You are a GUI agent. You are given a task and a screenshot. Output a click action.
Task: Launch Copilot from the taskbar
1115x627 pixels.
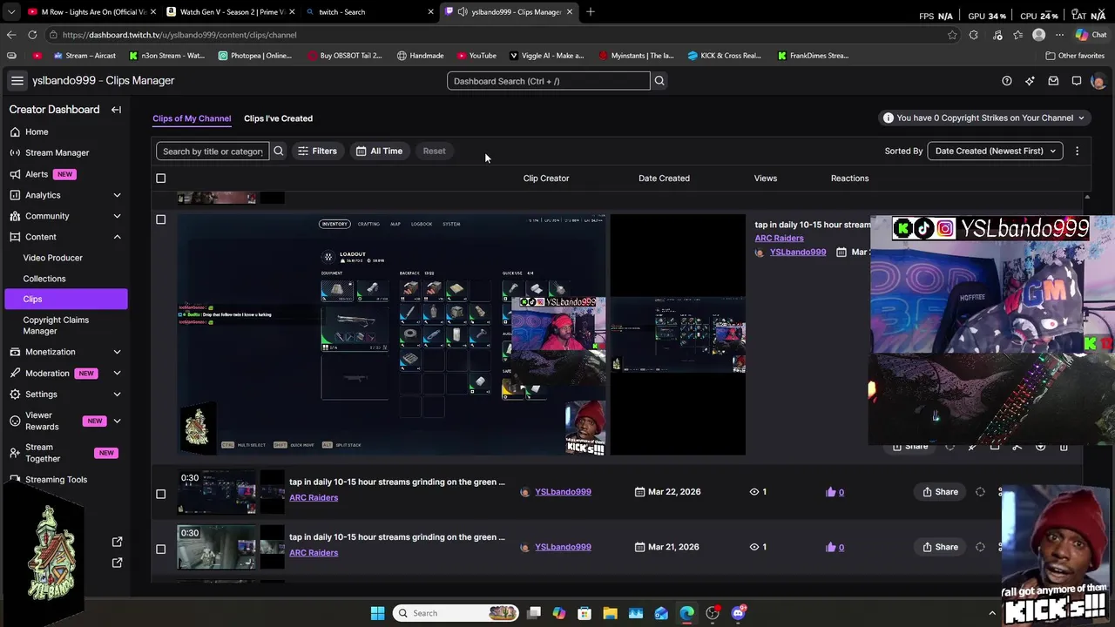(559, 613)
